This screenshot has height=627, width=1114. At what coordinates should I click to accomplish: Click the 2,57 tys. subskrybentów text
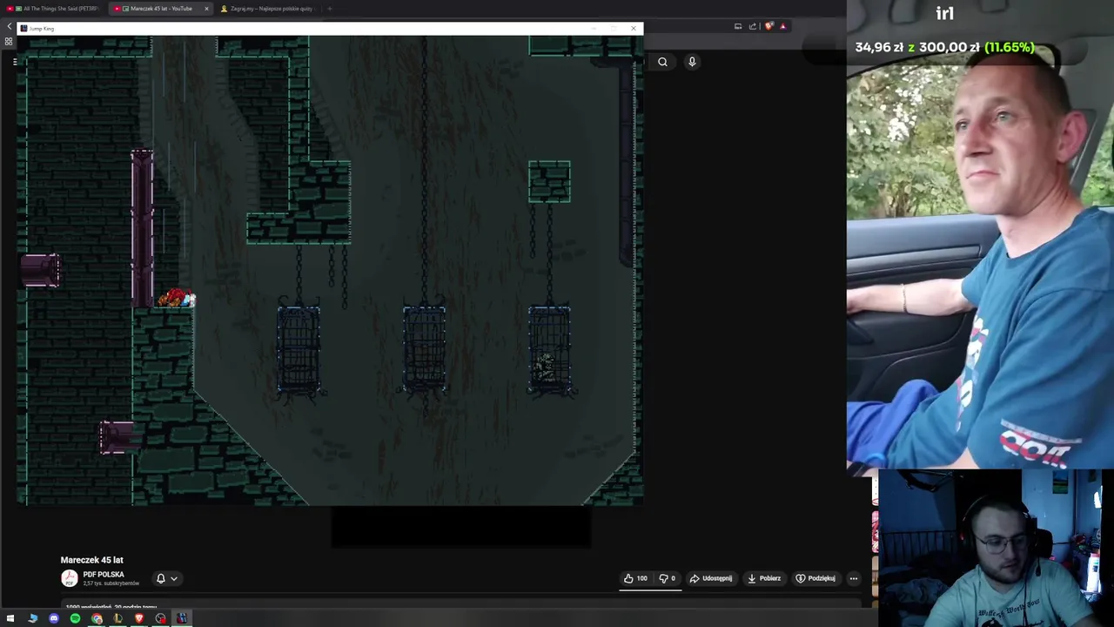coord(111,583)
